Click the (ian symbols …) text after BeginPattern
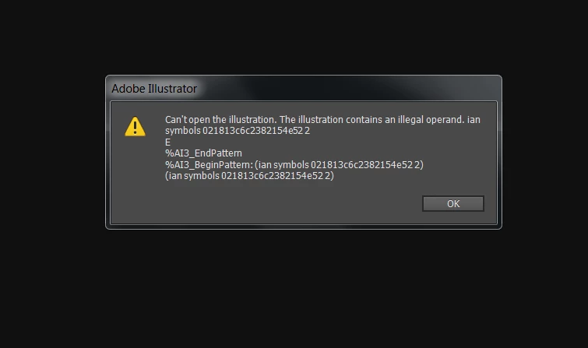Image resolution: width=588 pixels, height=348 pixels. pos(339,164)
